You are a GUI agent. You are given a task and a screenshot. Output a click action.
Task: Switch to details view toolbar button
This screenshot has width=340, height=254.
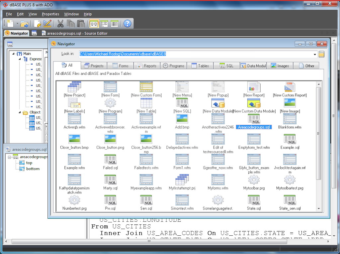114,24
